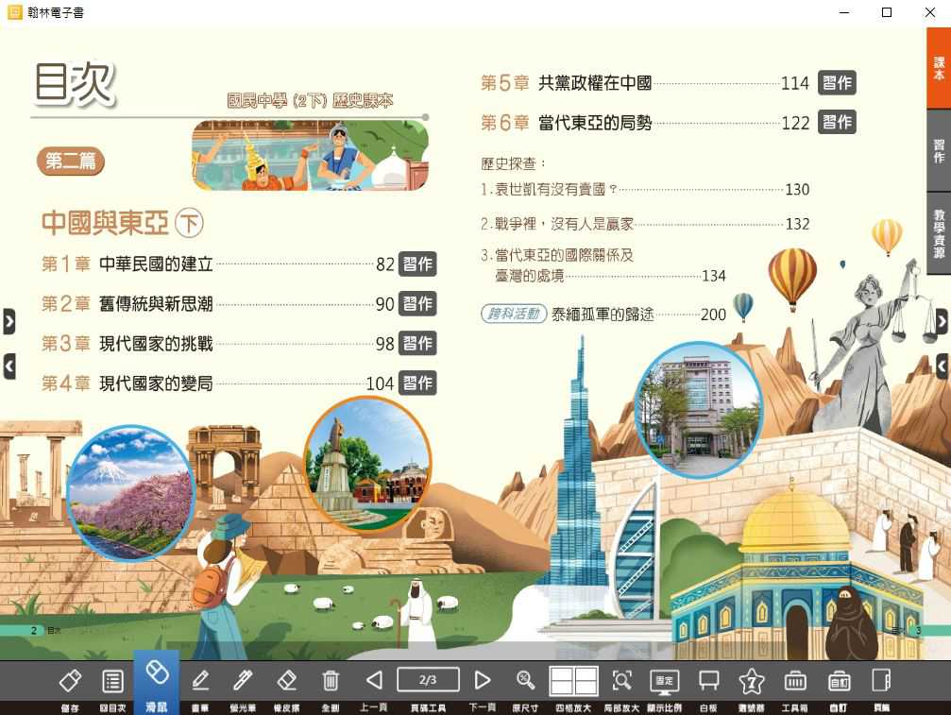Image resolution: width=951 pixels, height=715 pixels.
Task: Open the 選號器 number picker star icon
Action: click(x=752, y=681)
